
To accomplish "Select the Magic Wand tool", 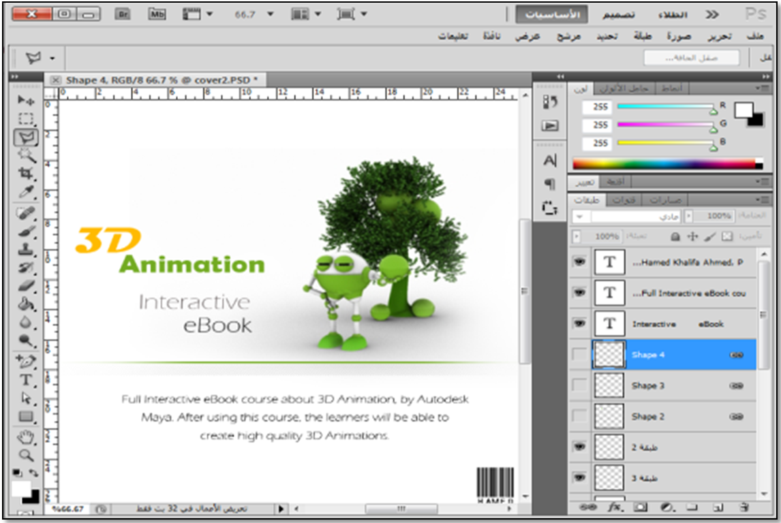I will 26,156.
